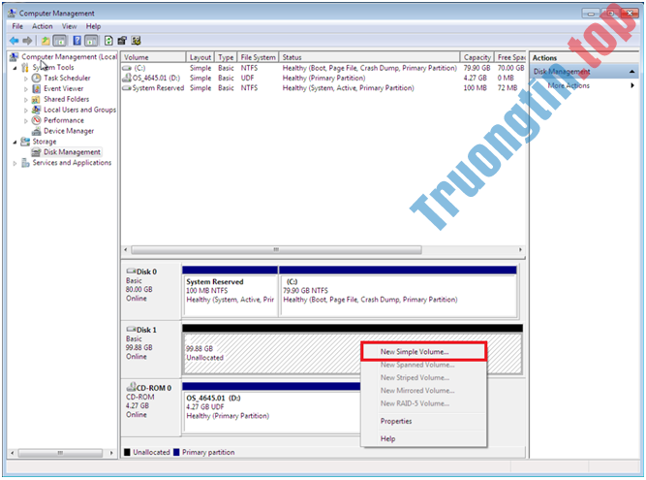Screen dimensions: 646x480
Task: Click the Up one level folder icon
Action: click(x=46, y=41)
